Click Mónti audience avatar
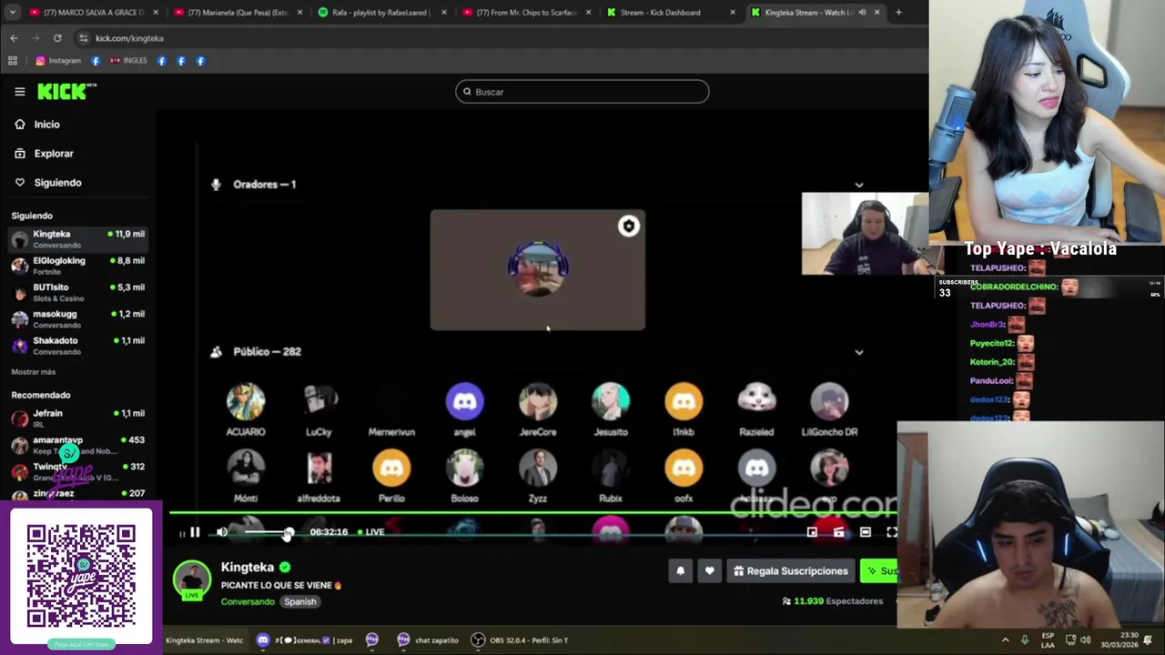 [x=246, y=469]
